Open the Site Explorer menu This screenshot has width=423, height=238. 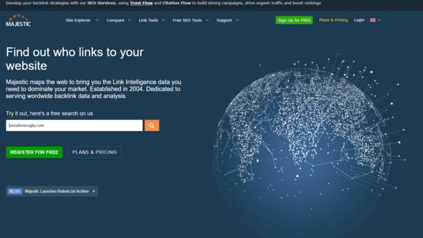pyautogui.click(x=78, y=20)
